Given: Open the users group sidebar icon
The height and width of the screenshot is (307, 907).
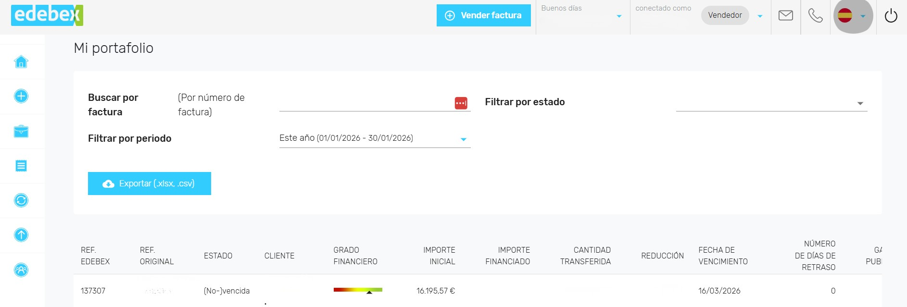Looking at the screenshot, I should tap(21, 270).
